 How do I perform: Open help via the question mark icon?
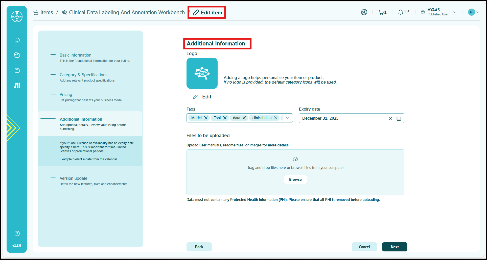click(17, 233)
